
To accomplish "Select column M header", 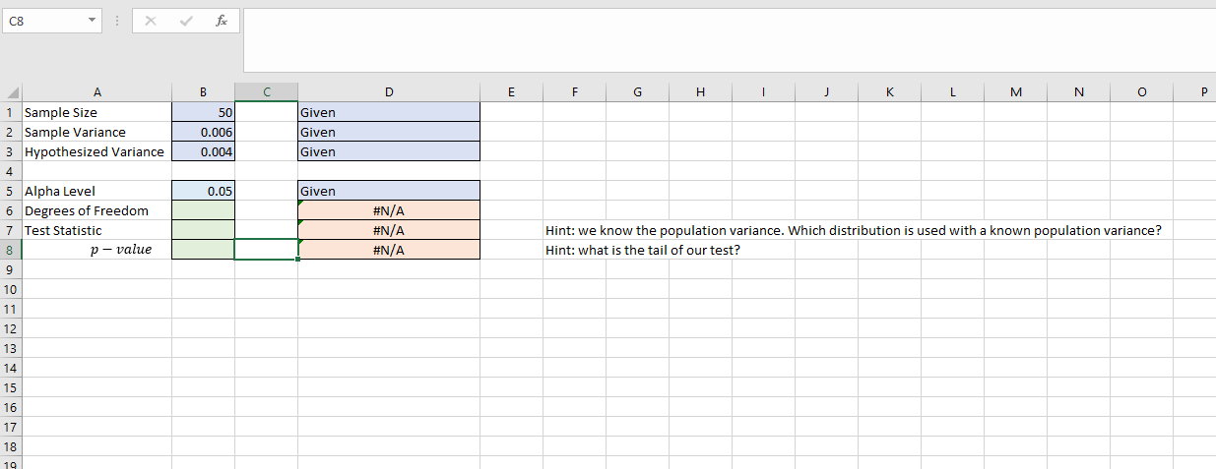I will [x=1015, y=92].
